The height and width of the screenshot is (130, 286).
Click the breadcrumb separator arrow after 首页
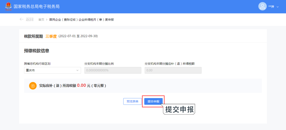pos(46,20)
